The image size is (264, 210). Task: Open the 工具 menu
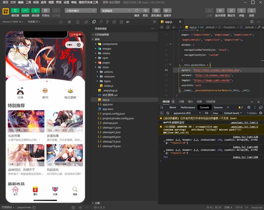click(x=28, y=2)
